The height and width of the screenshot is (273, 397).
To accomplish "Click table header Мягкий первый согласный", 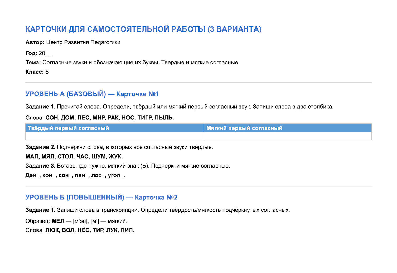I will pos(288,128).
